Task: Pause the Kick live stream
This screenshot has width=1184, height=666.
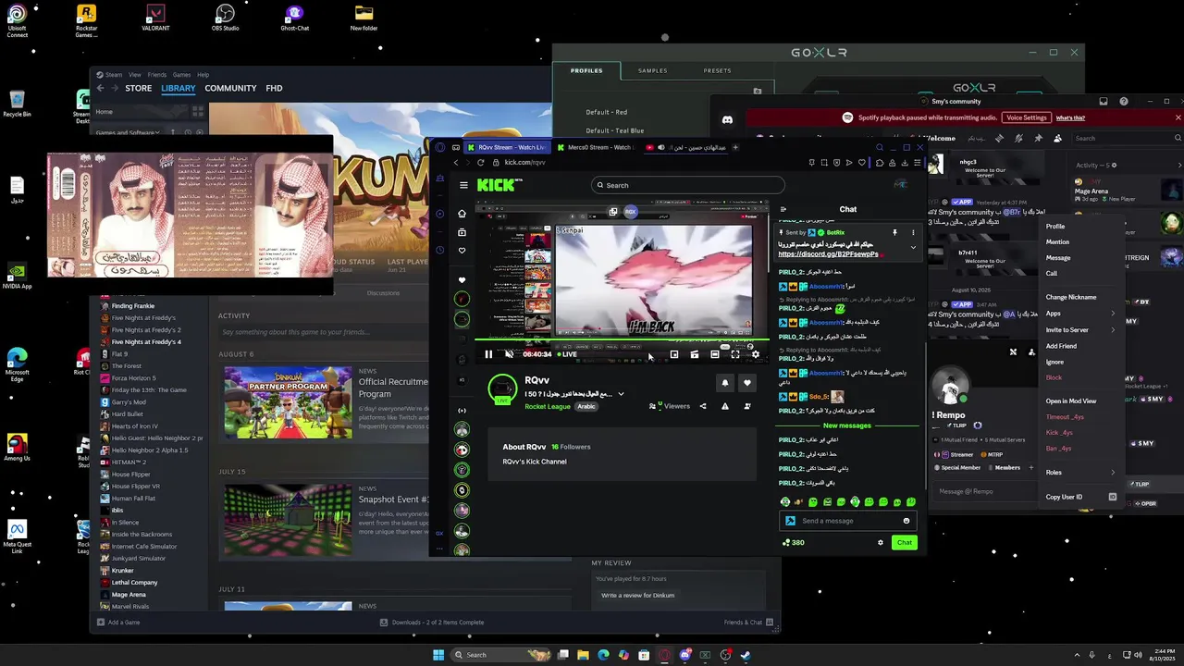Action: (488, 354)
